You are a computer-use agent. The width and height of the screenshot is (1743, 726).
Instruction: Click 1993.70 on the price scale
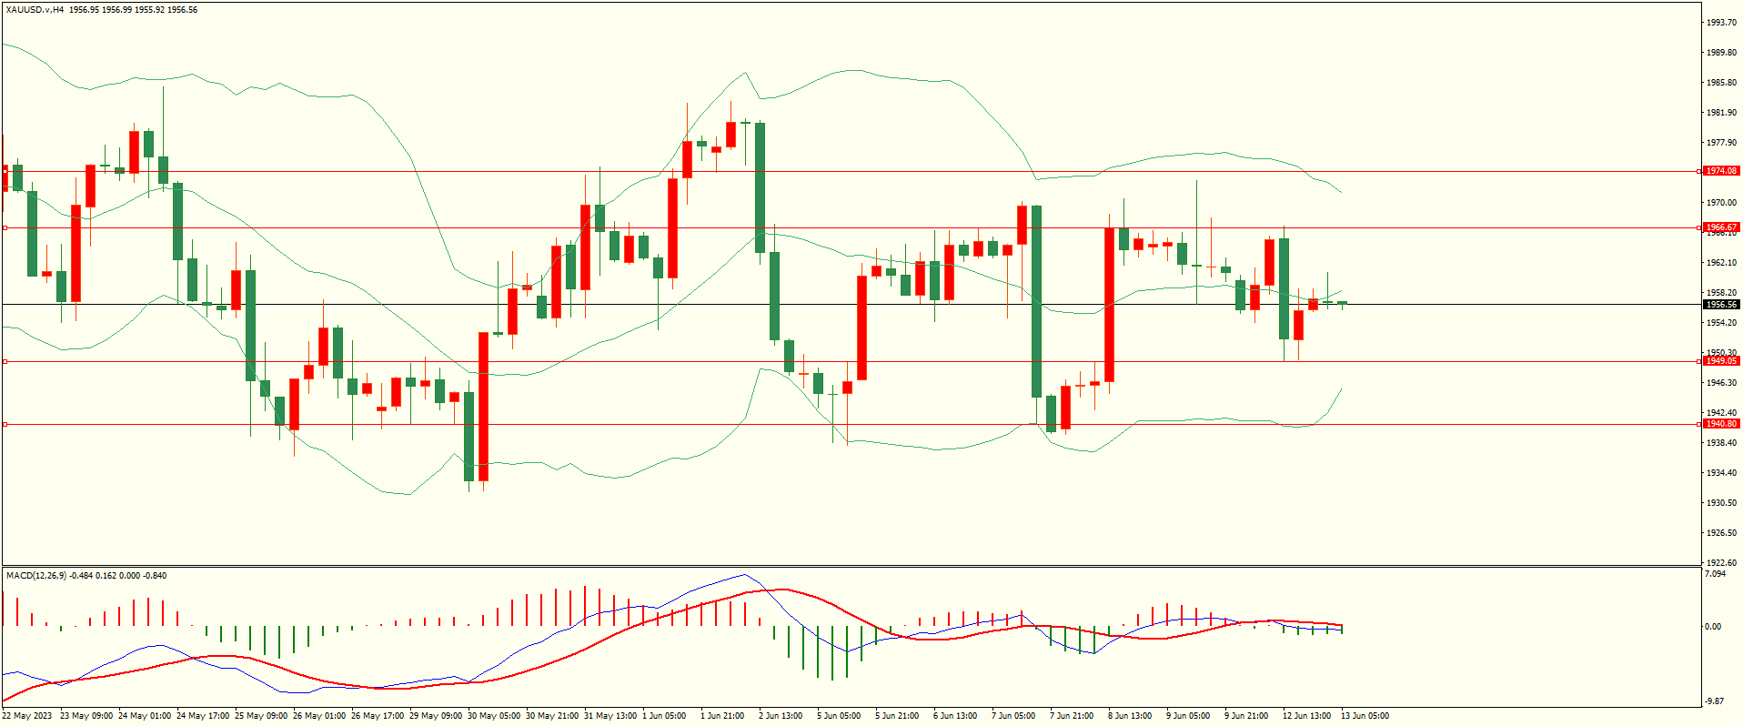(x=1720, y=23)
